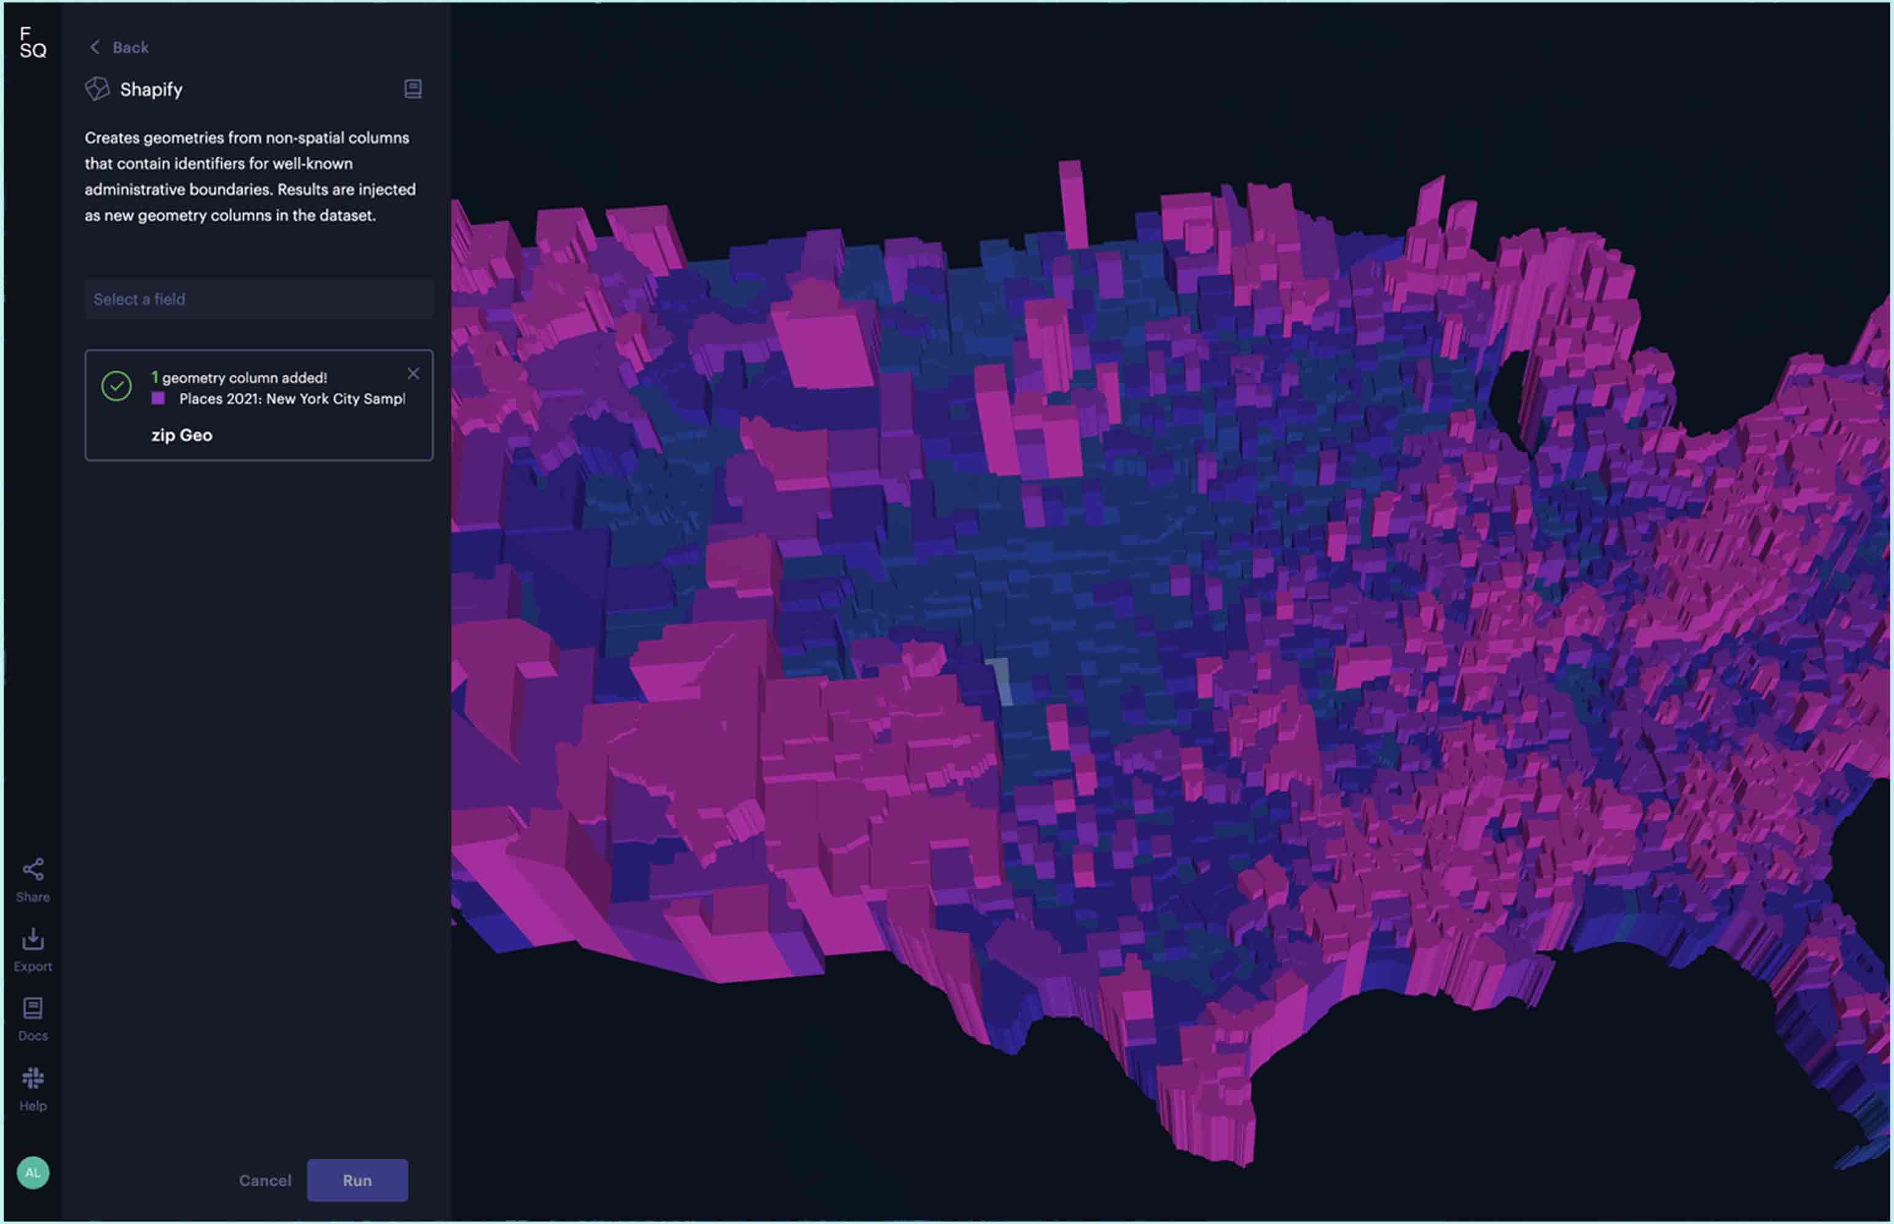Click the 'zip Geo' column name
1894x1224 pixels.
[x=182, y=436]
